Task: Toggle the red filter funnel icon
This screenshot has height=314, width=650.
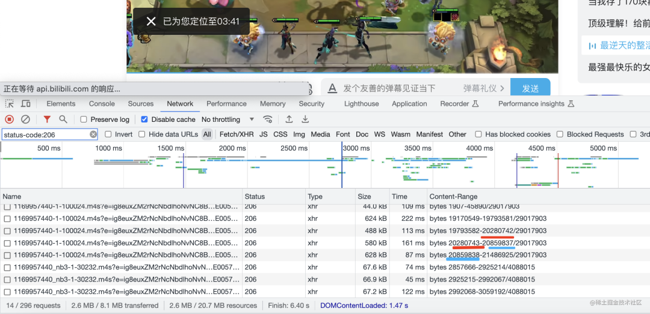Action: [47, 119]
